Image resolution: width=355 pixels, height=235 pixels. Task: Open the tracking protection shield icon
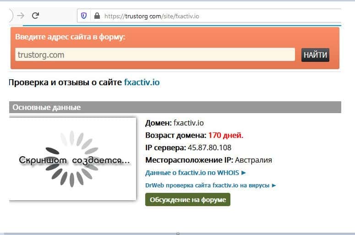84,16
